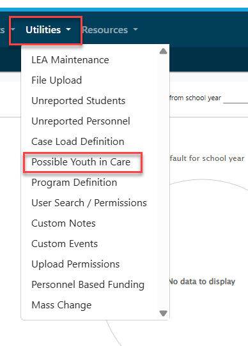Click the Resources dropdown caret

tap(136, 29)
